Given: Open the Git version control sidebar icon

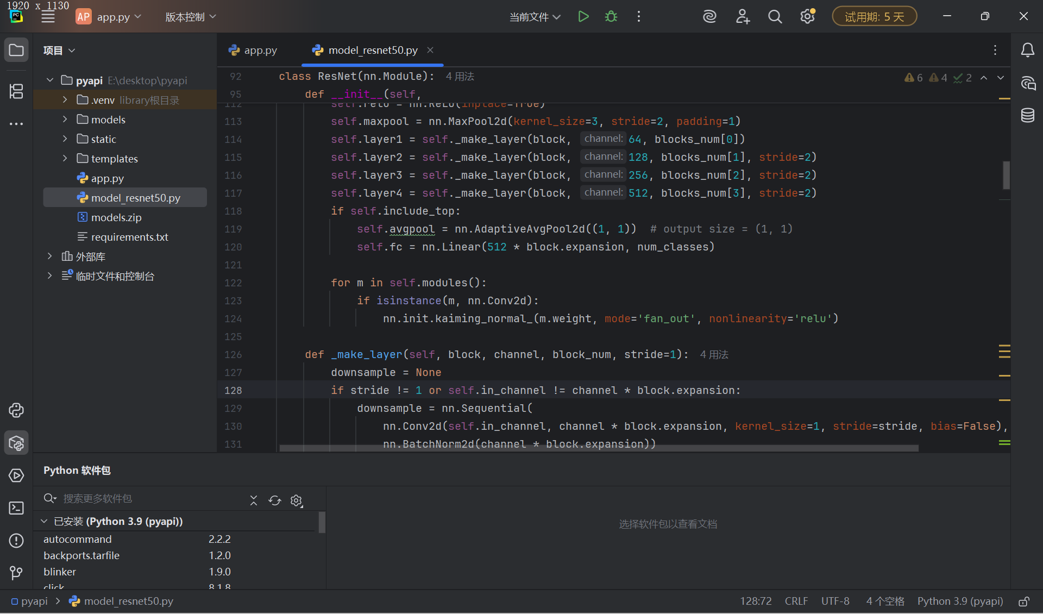Looking at the screenshot, I should 16,573.
